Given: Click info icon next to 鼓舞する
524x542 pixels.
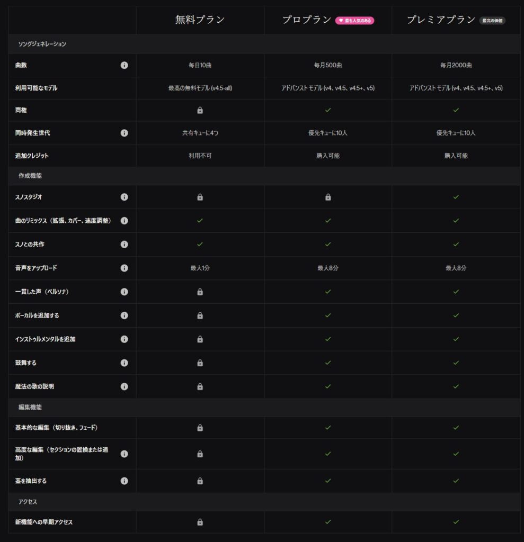Looking at the screenshot, I should click(124, 363).
